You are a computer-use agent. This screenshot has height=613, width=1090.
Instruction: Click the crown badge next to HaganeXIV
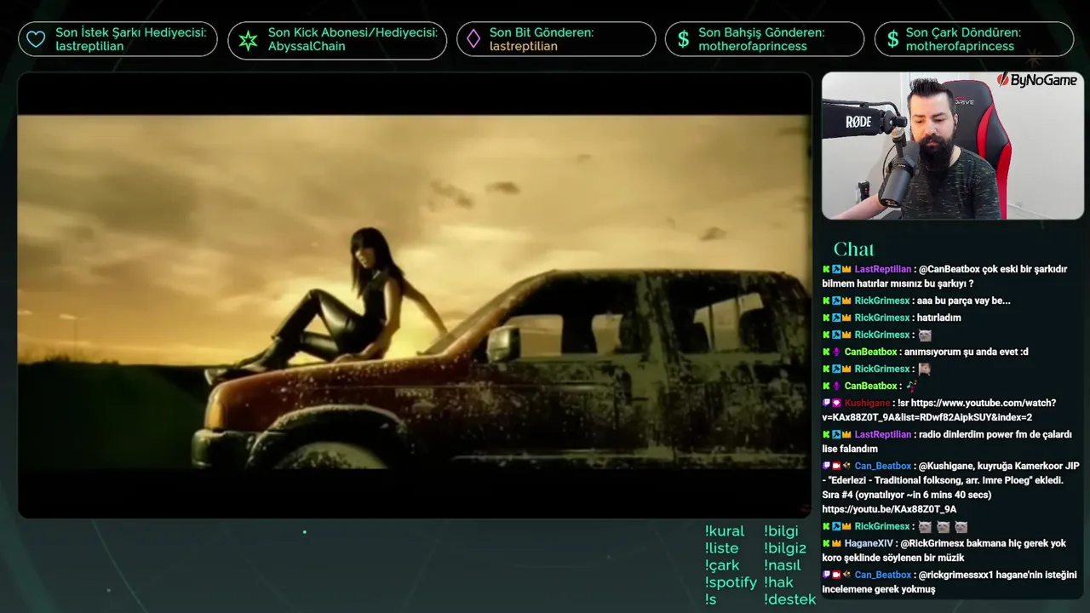point(836,543)
